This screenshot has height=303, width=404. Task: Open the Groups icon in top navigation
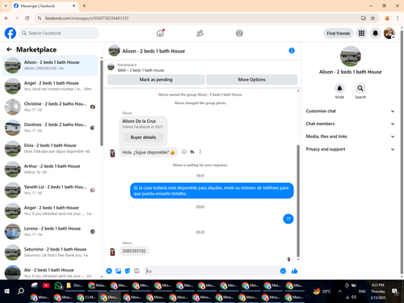tap(239, 33)
